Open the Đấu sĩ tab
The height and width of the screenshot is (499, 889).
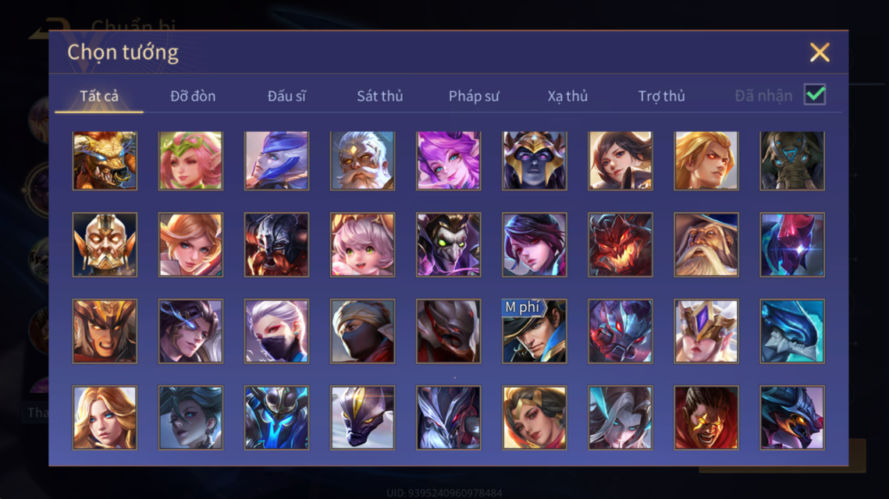click(x=286, y=96)
